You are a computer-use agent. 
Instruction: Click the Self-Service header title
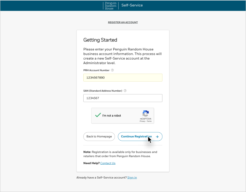pos(132,5)
